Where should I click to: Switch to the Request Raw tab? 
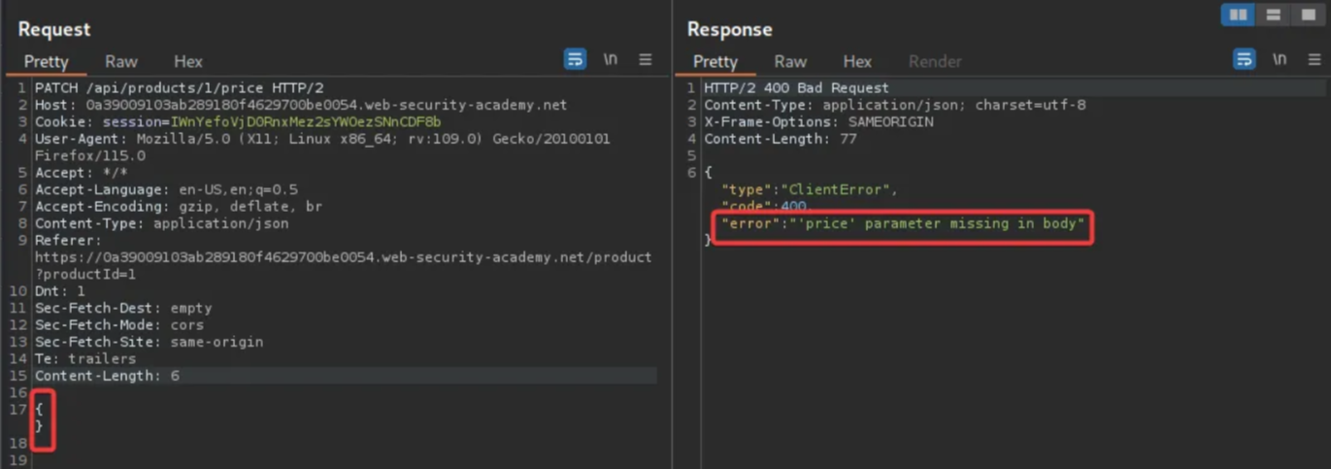pyautogui.click(x=121, y=61)
